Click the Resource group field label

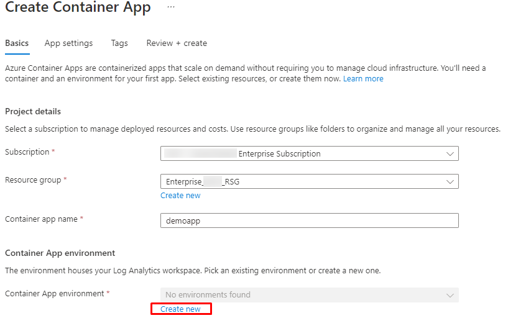coord(33,180)
